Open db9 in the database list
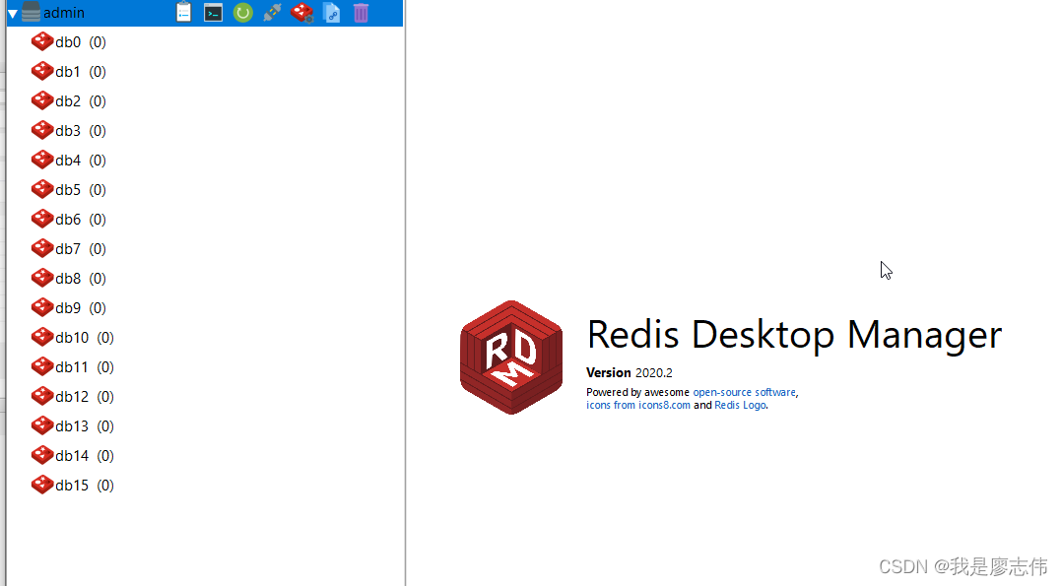The height and width of the screenshot is (586, 1062). 68,307
